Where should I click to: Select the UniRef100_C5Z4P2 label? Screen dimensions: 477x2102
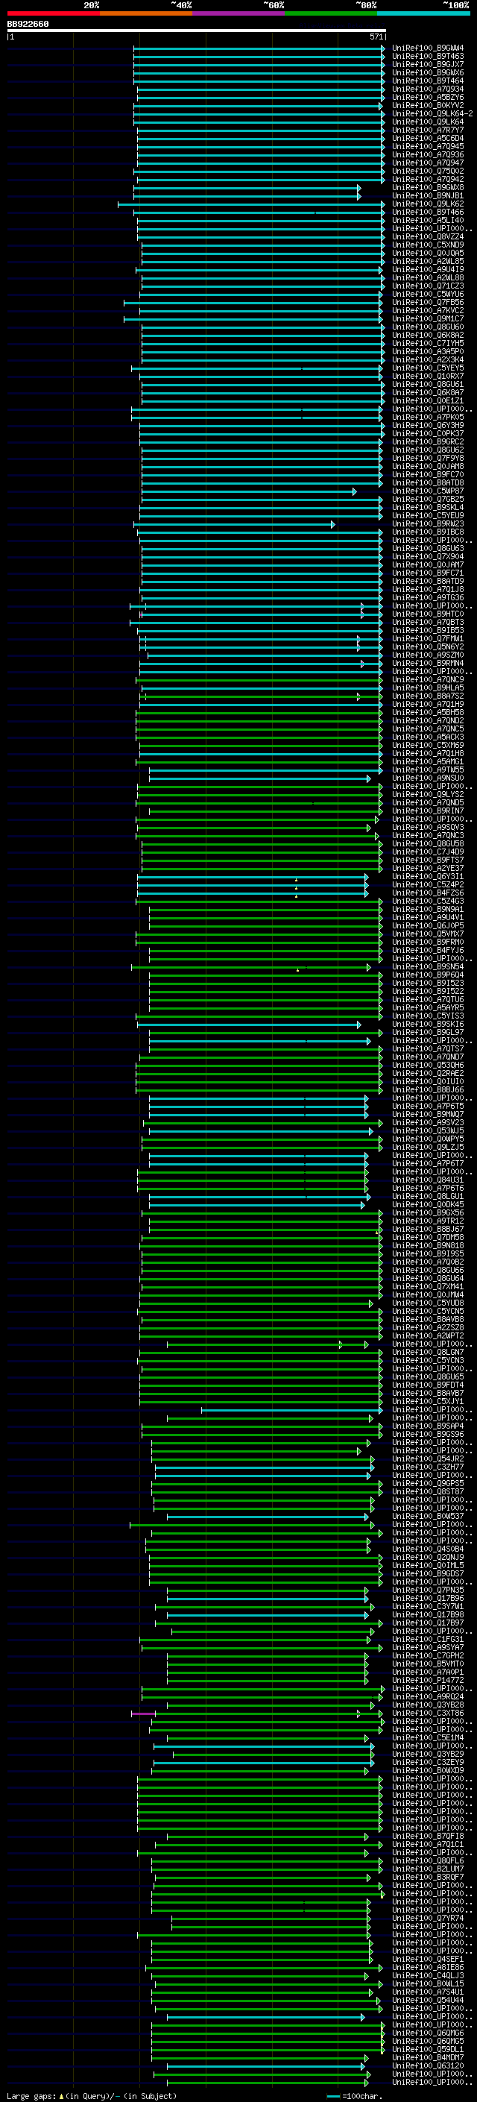[x=428, y=884]
